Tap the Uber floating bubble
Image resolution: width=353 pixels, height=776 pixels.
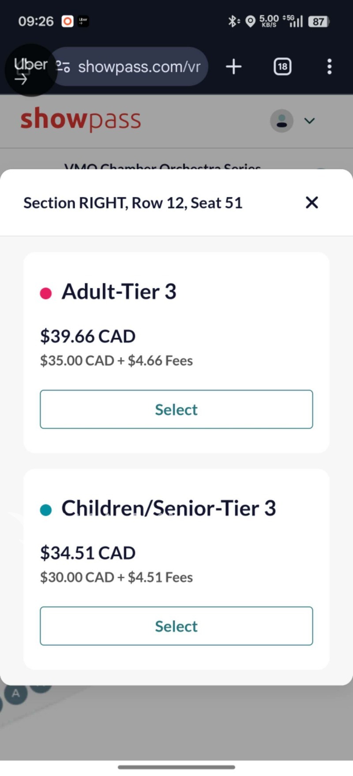(x=30, y=70)
